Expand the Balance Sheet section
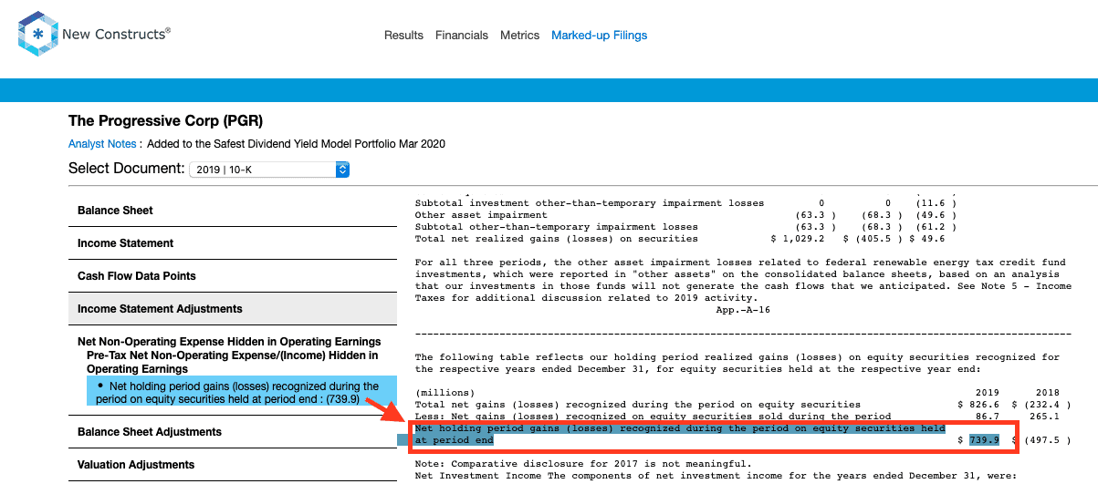 click(x=233, y=211)
